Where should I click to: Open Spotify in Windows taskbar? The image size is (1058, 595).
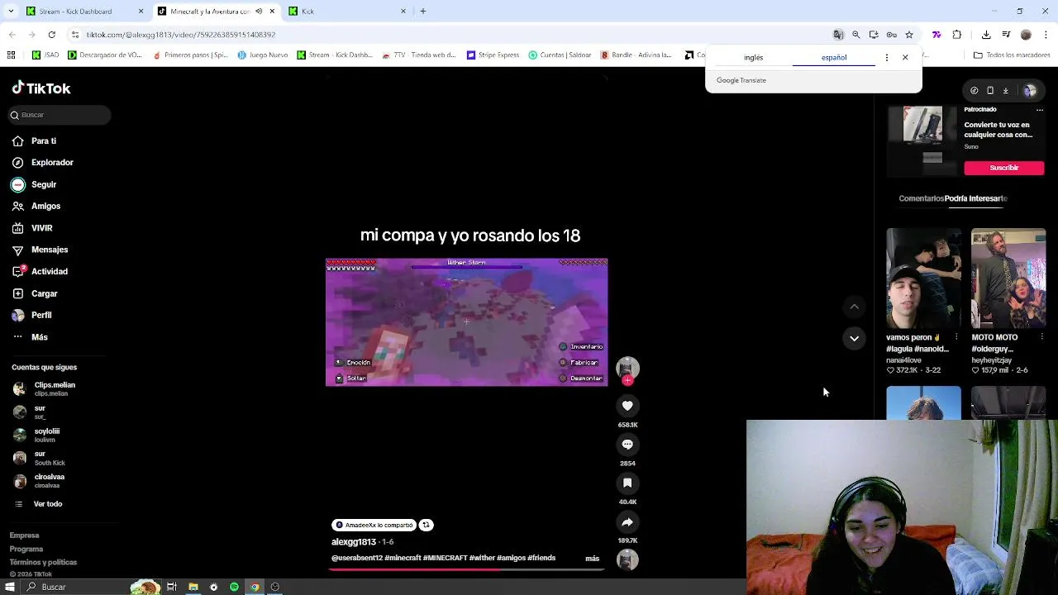click(234, 587)
